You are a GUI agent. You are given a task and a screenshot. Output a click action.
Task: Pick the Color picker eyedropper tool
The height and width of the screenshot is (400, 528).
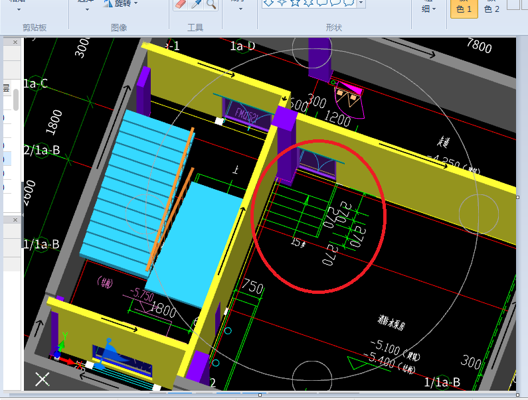196,4
